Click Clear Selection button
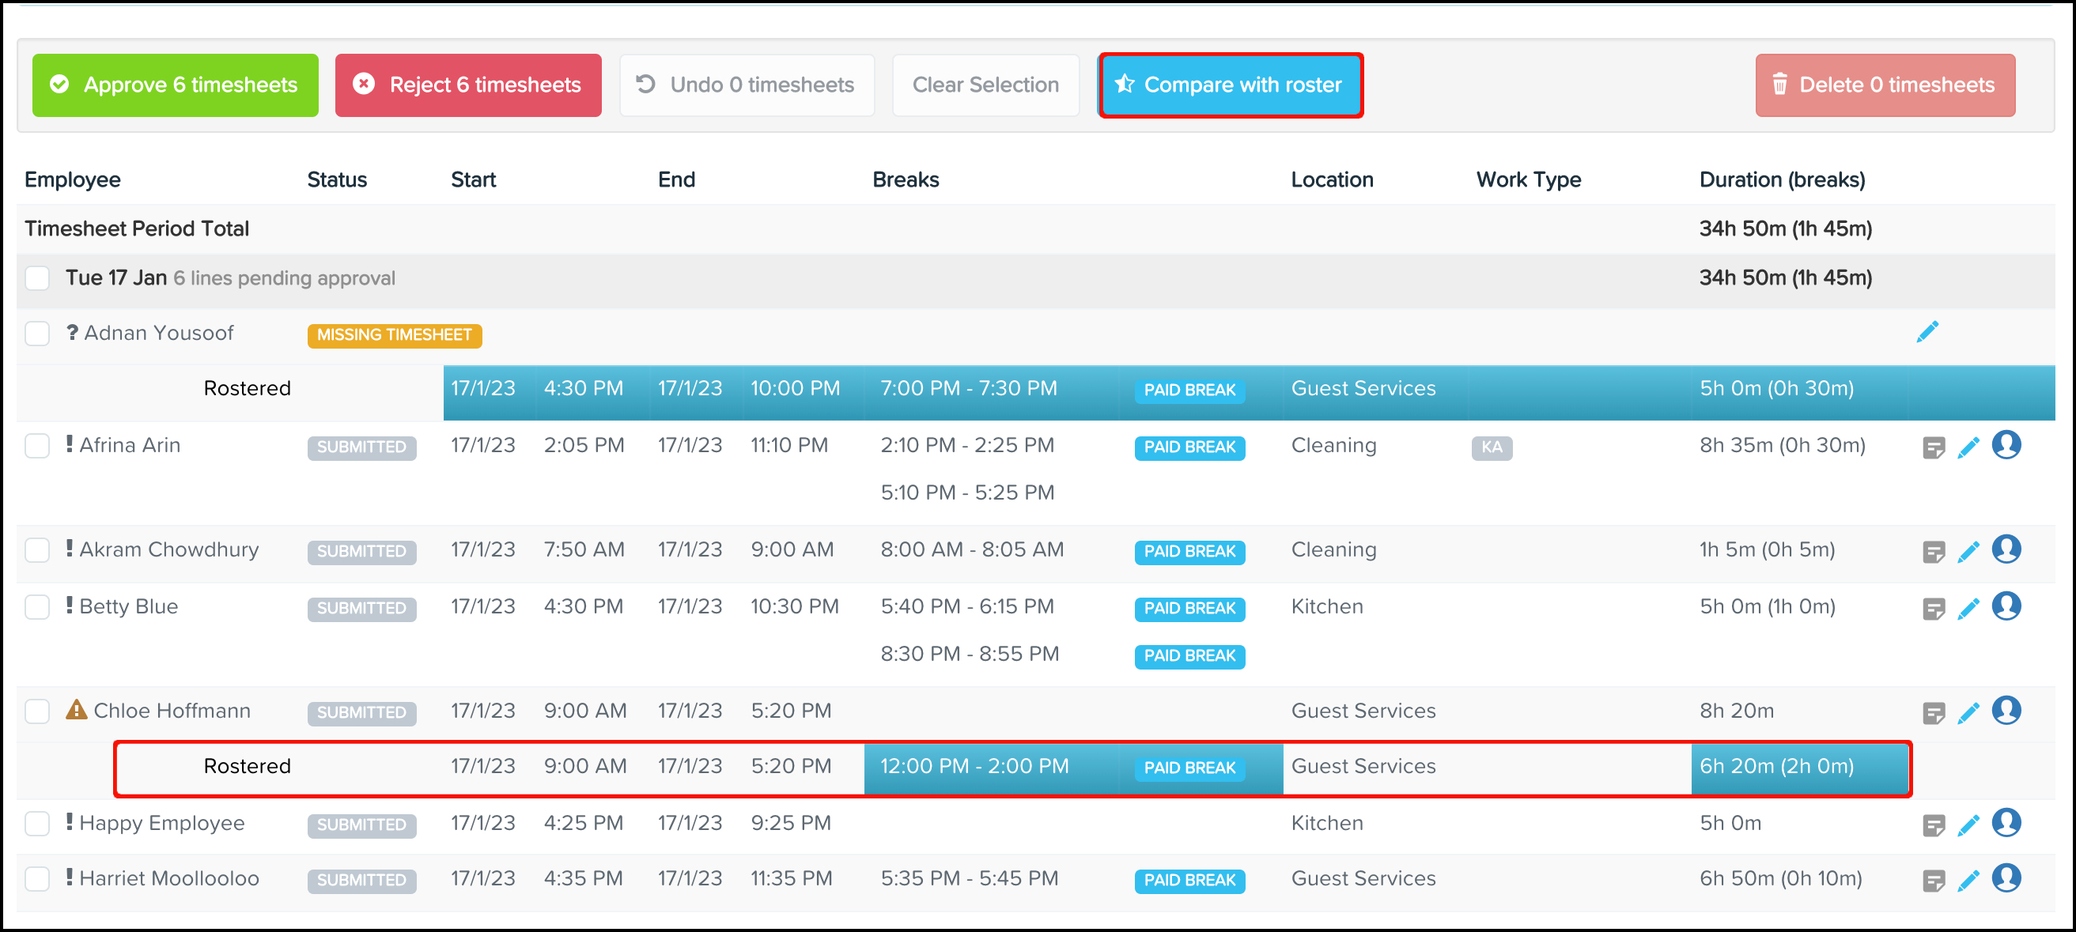The width and height of the screenshot is (2076, 932). pos(985,85)
